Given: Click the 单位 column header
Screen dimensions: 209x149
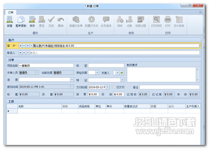Looking at the screenshot, I should pos(100,106).
